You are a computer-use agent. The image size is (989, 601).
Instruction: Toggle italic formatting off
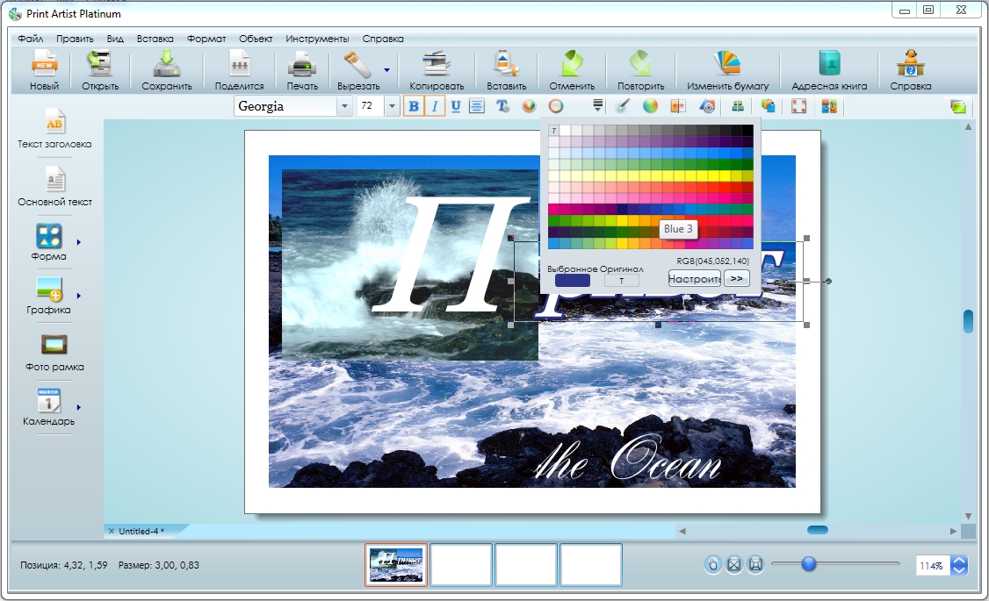point(434,105)
